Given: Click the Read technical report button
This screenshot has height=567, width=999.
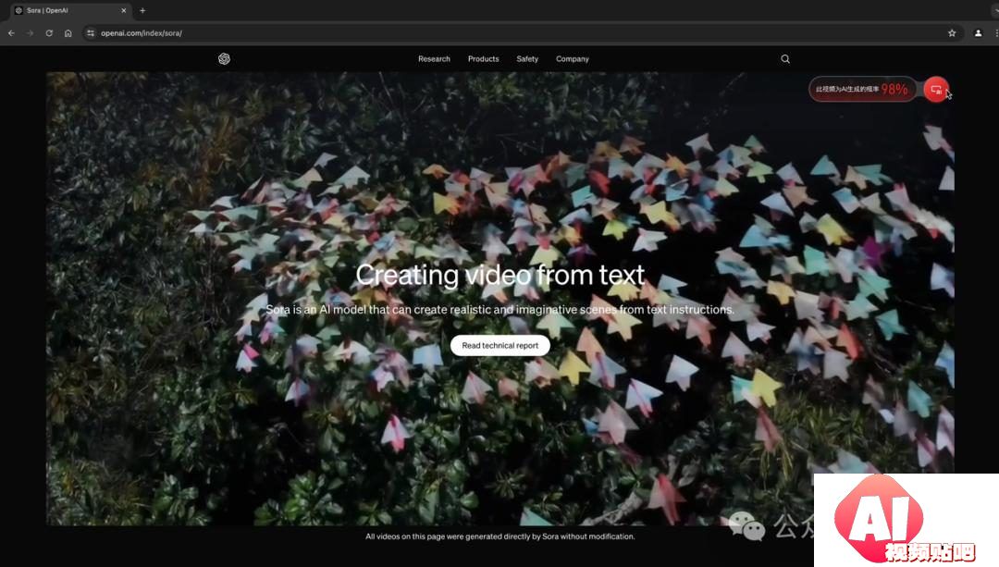Looking at the screenshot, I should pyautogui.click(x=500, y=345).
